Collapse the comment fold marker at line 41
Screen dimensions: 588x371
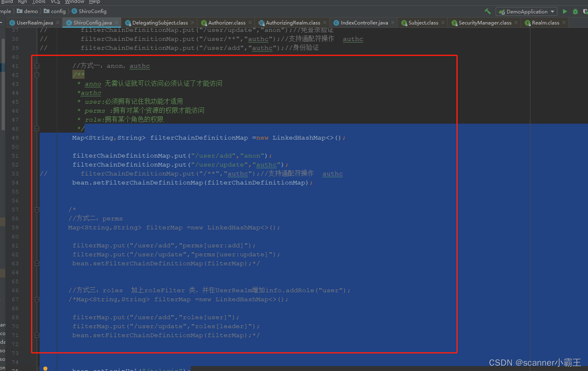tap(37, 66)
